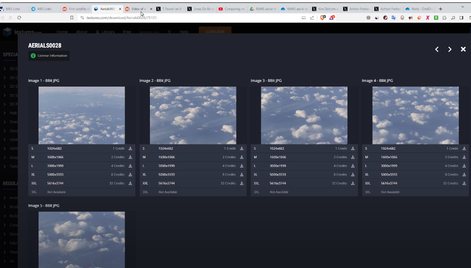The width and height of the screenshot is (471, 268).
Task: Download Image 3 size XXL icon
Action: (x=353, y=183)
